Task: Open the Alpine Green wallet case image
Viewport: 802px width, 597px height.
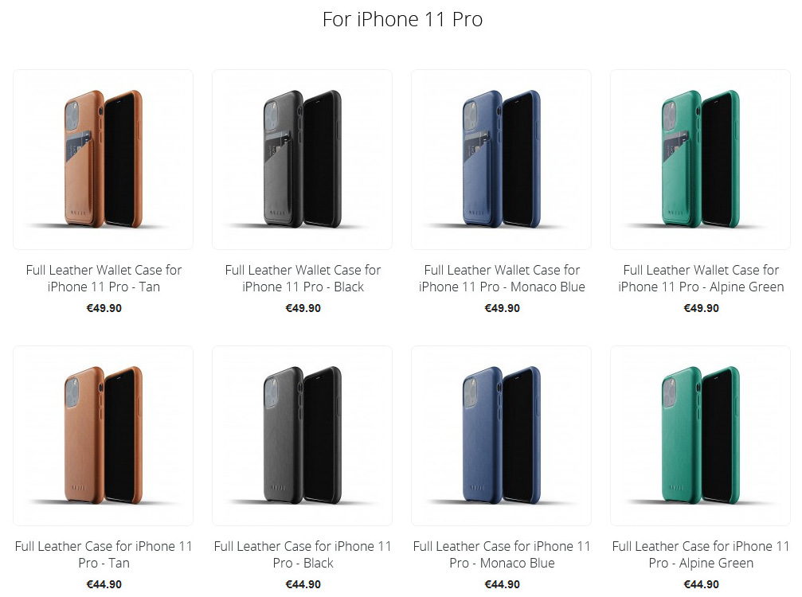Action: point(700,159)
